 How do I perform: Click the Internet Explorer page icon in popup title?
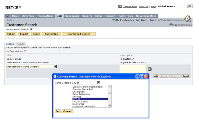coord(55,76)
